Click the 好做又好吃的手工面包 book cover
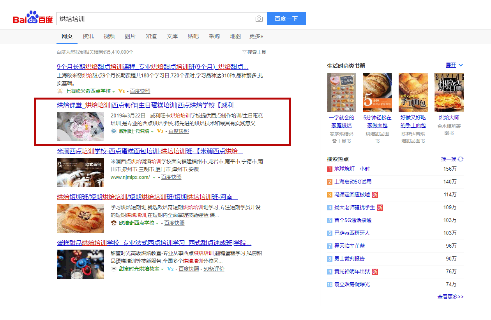Viewport: 491px width, 320px height. pyautogui.click(x=413, y=93)
